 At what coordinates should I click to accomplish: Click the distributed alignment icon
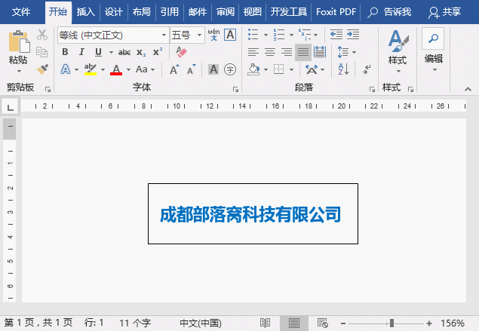point(320,52)
